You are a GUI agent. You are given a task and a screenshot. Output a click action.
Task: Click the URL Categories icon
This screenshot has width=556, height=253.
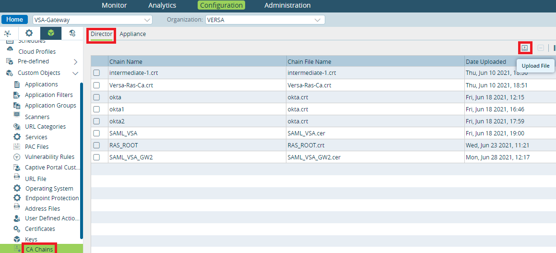click(x=17, y=127)
